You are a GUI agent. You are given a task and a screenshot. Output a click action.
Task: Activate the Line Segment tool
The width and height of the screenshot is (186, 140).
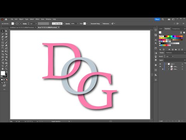[6, 40]
